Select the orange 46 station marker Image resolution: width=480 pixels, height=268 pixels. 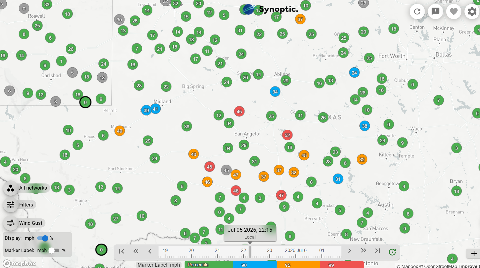tap(207, 182)
